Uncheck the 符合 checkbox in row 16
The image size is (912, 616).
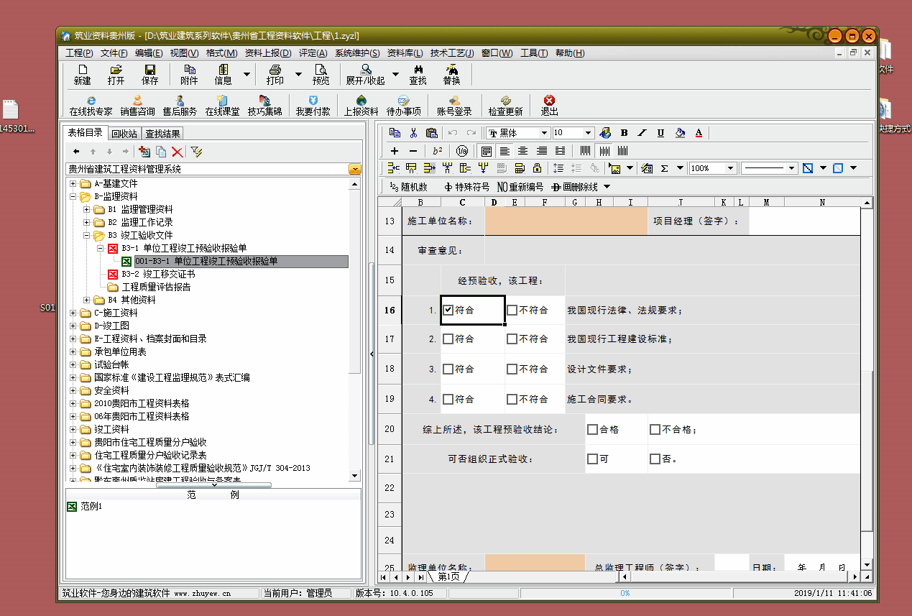click(x=448, y=311)
